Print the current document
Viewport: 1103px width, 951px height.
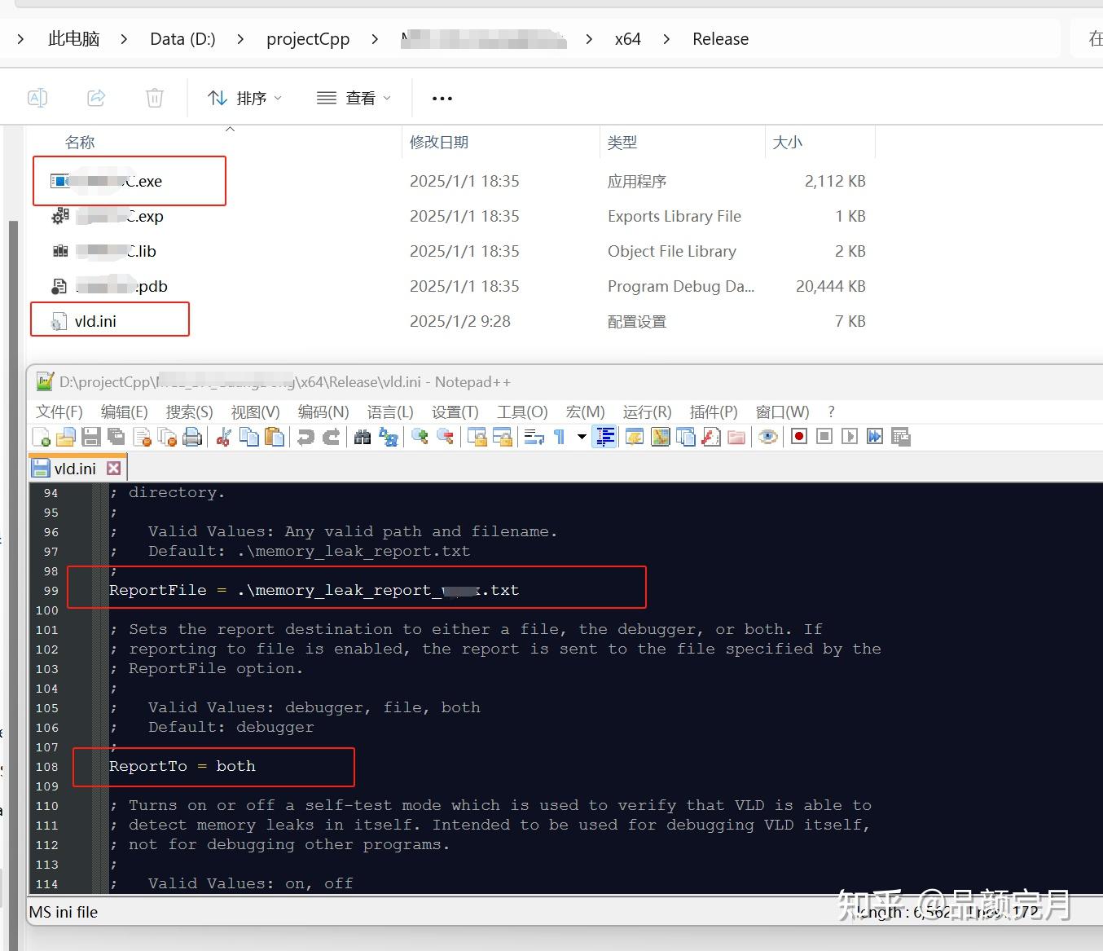pyautogui.click(x=192, y=437)
